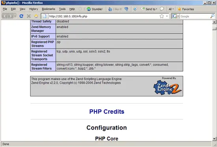Click the search magnifier icon
Viewport: 217px width, 147px height.
[212, 16]
